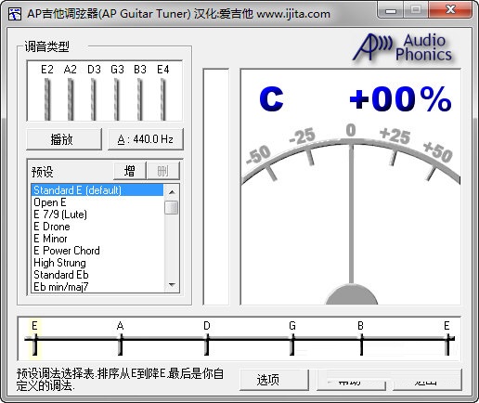
Task: Click the 删 (delete preset) button
Action: tap(163, 171)
